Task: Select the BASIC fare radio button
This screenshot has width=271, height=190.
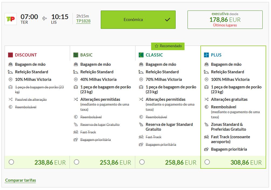Action: (77, 162)
